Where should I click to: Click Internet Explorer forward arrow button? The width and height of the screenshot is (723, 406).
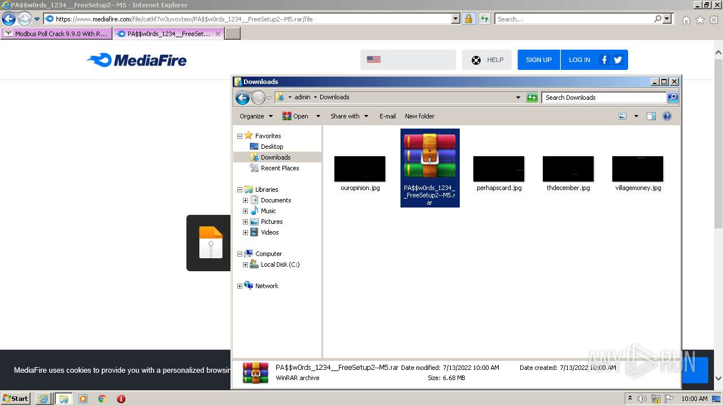pyautogui.click(x=24, y=19)
